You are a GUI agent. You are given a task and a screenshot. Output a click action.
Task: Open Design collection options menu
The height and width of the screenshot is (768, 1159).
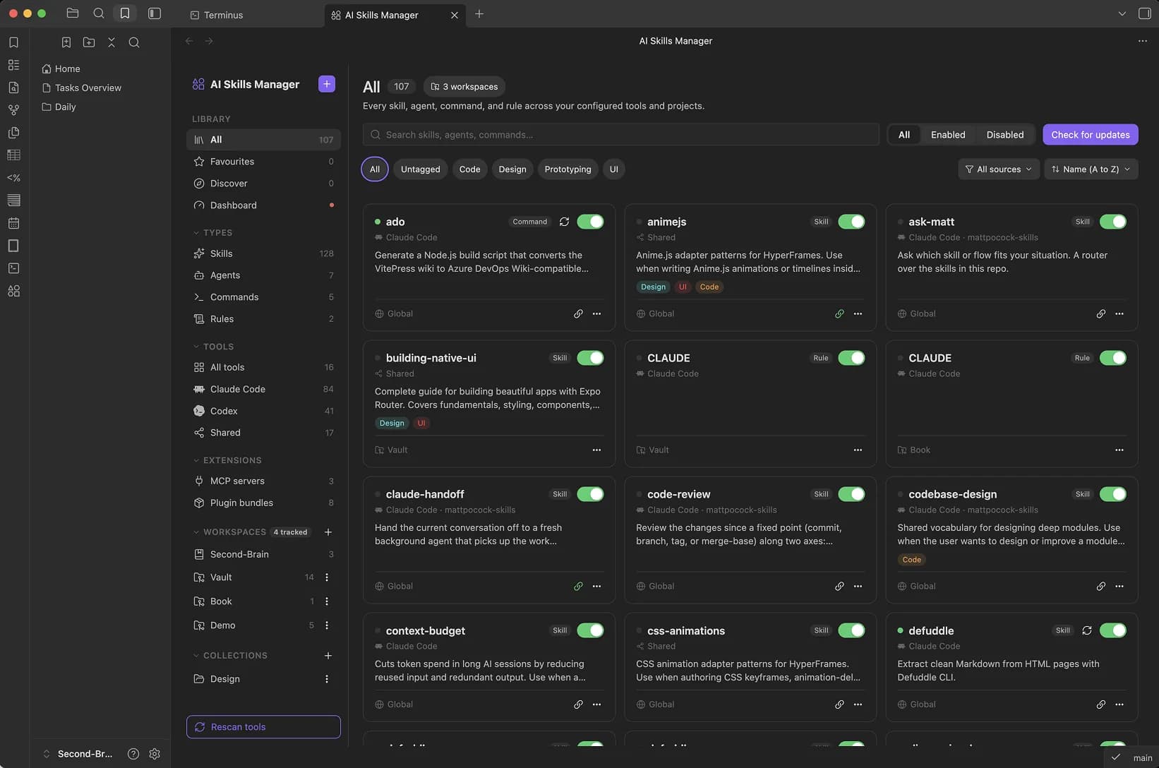coord(327,679)
